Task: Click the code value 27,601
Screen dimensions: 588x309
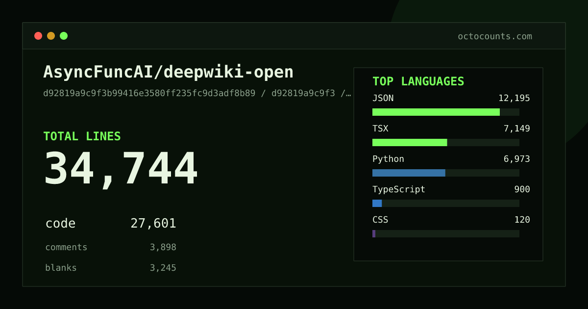Action: pos(153,224)
